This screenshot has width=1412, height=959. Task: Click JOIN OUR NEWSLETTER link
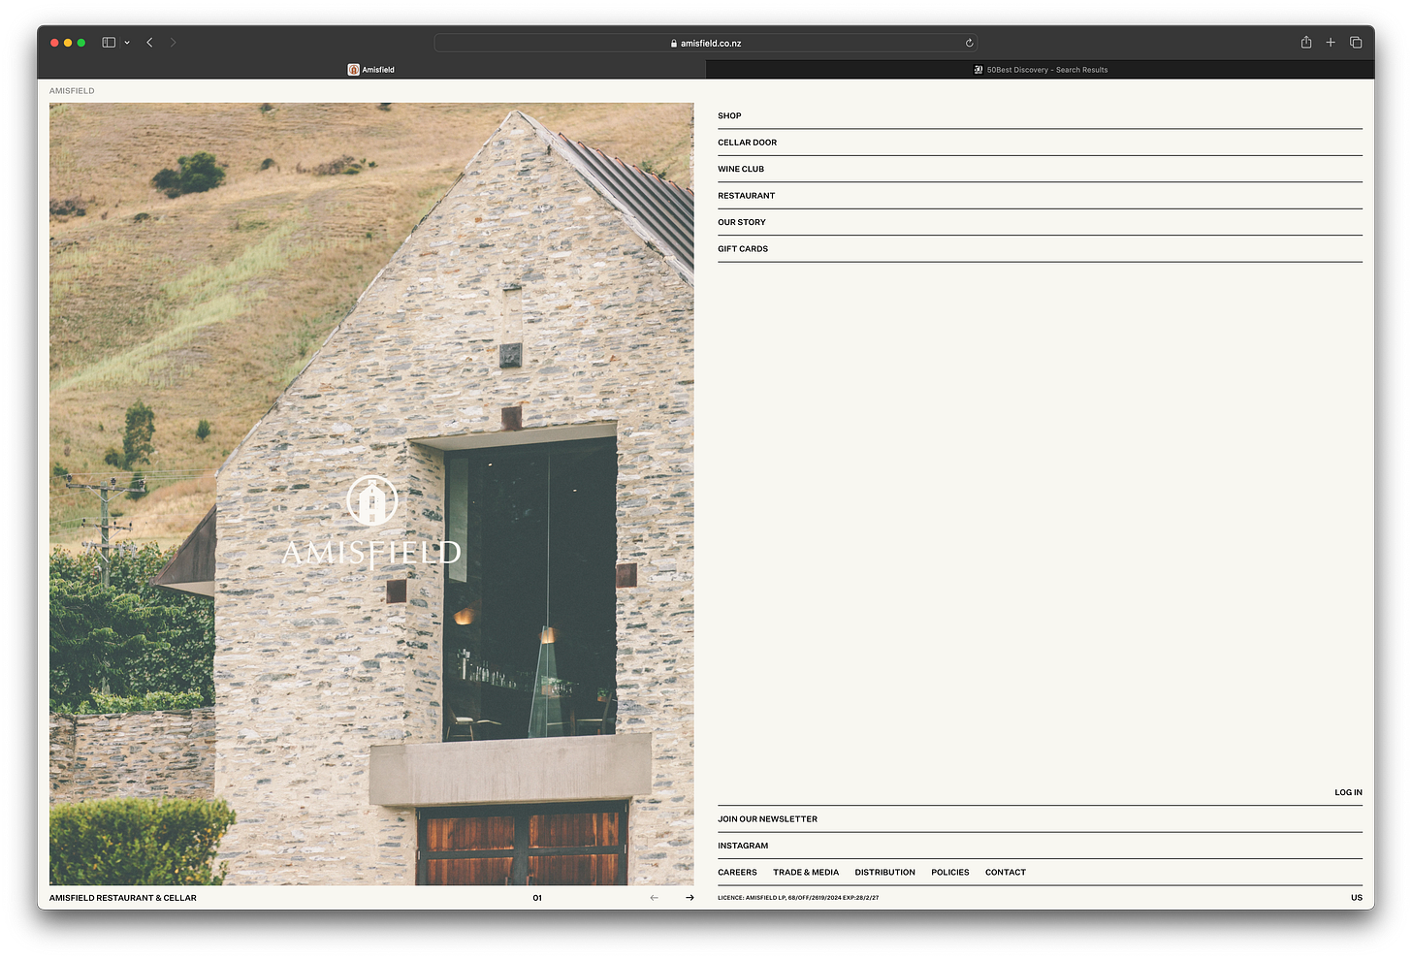[x=767, y=819]
